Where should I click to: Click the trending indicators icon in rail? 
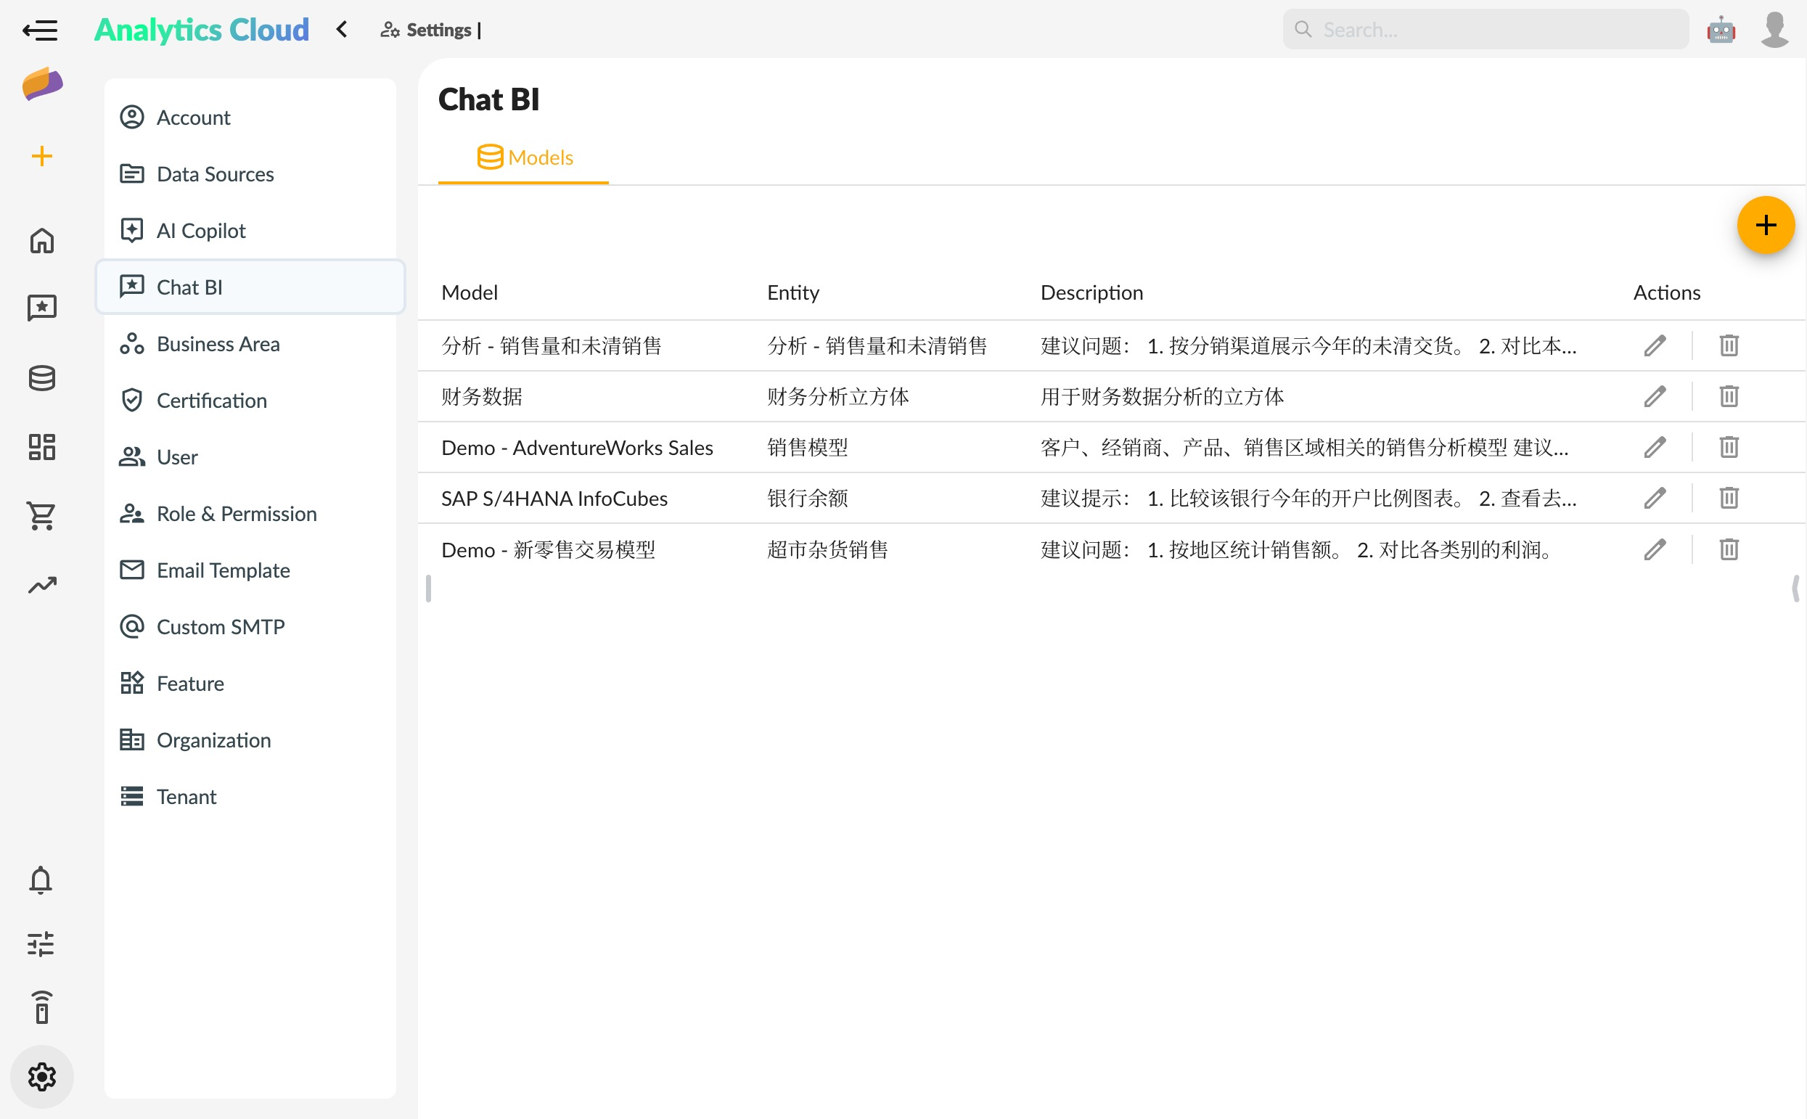point(41,585)
